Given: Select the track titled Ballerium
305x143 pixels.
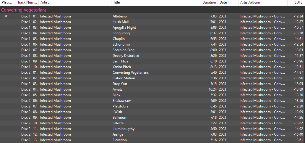Looking at the screenshot, I should (x=120, y=118).
